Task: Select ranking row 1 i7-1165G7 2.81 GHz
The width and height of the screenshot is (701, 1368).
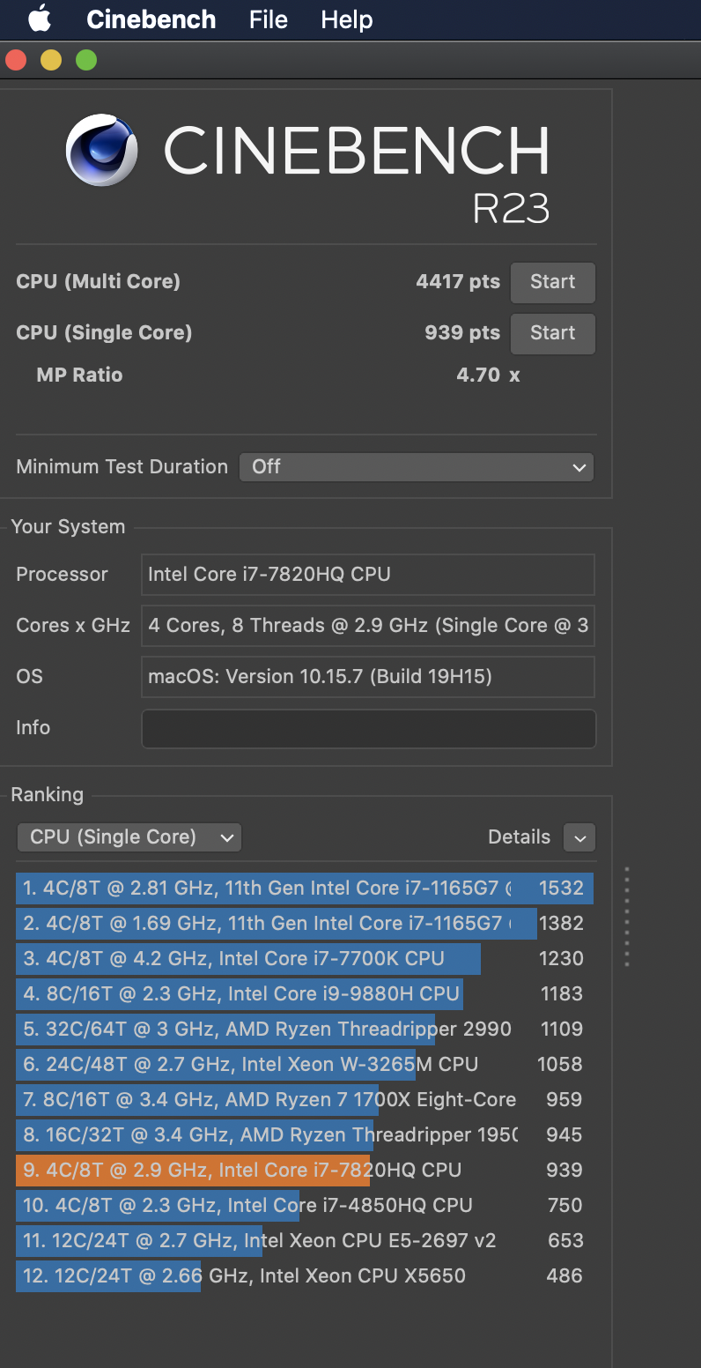Action: [305, 888]
